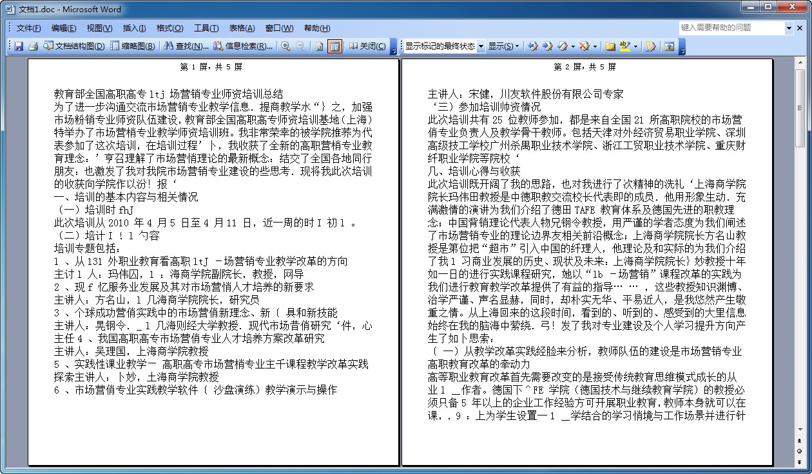Close reading layout with 关闭 button
This screenshot has height=474, width=812.
367,46
